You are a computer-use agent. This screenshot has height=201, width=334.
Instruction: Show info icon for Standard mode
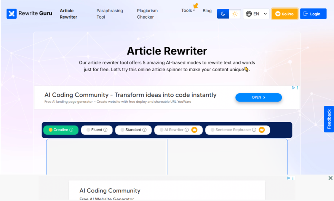144,130
